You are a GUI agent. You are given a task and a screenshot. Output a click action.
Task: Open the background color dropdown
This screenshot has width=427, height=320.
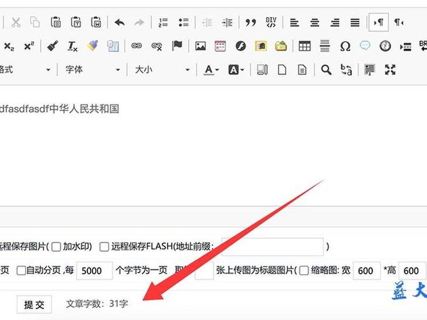tap(236, 70)
